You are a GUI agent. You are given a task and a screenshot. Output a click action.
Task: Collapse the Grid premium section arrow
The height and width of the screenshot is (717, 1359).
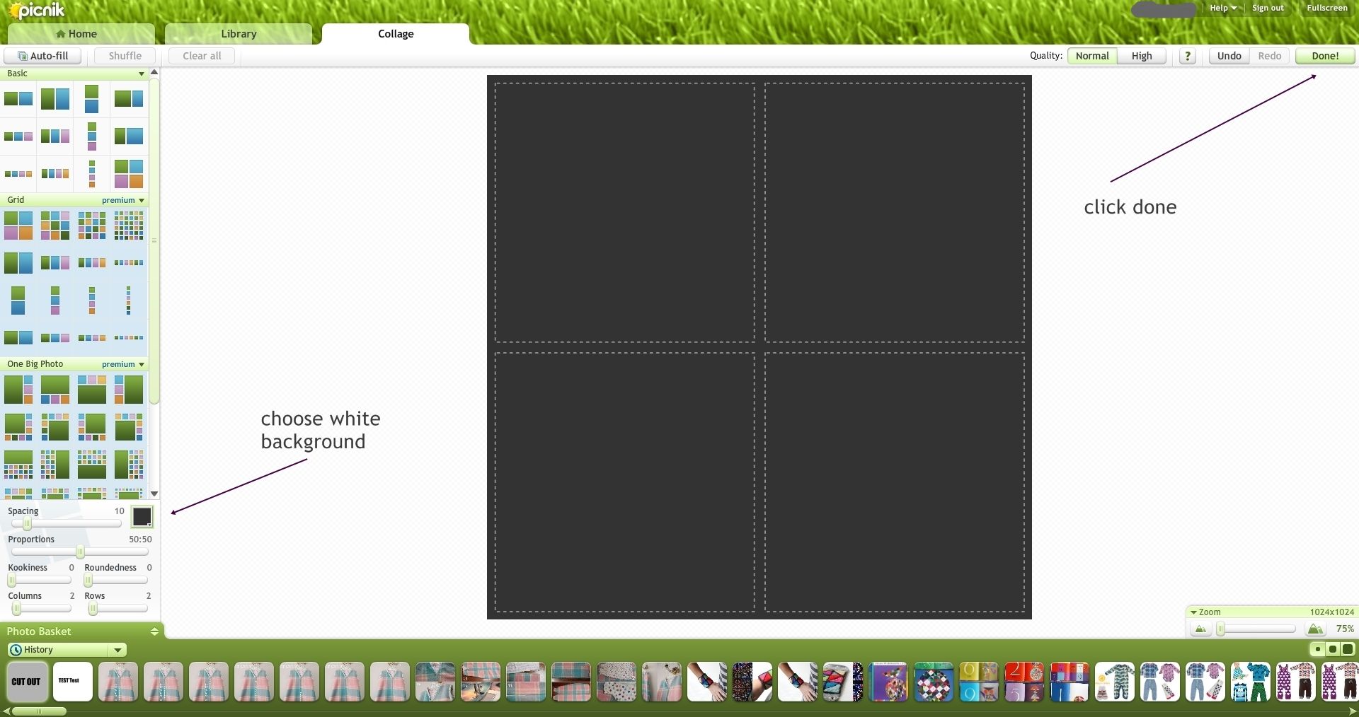pyautogui.click(x=142, y=200)
